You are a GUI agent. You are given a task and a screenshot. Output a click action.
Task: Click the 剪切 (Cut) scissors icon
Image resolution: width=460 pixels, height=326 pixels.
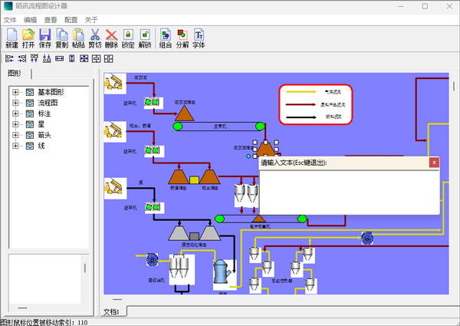pyautogui.click(x=95, y=35)
